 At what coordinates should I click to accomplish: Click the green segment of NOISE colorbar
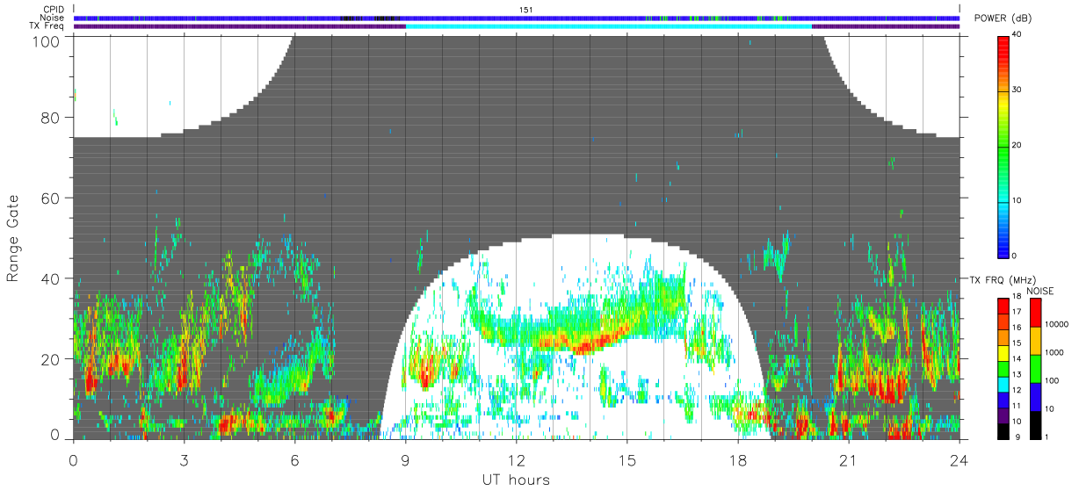tap(1035, 369)
